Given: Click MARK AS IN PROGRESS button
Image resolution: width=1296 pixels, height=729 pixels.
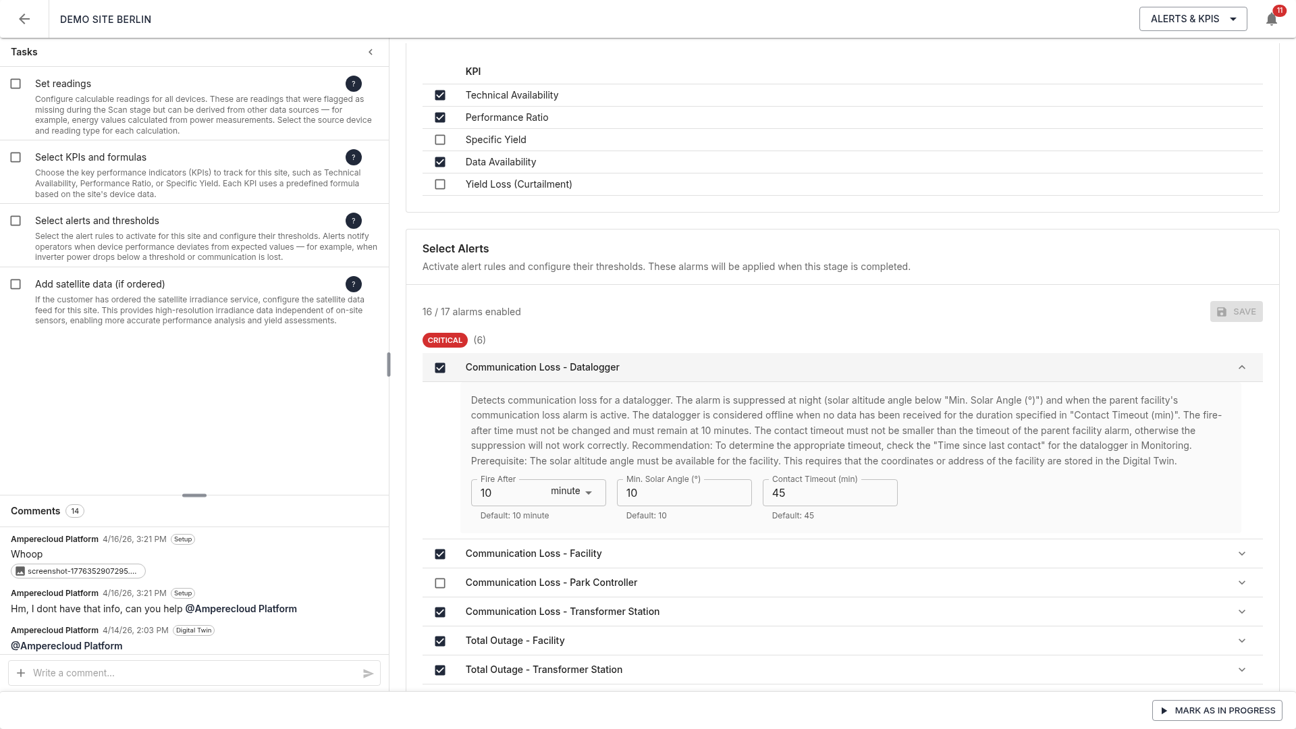Looking at the screenshot, I should (1217, 711).
